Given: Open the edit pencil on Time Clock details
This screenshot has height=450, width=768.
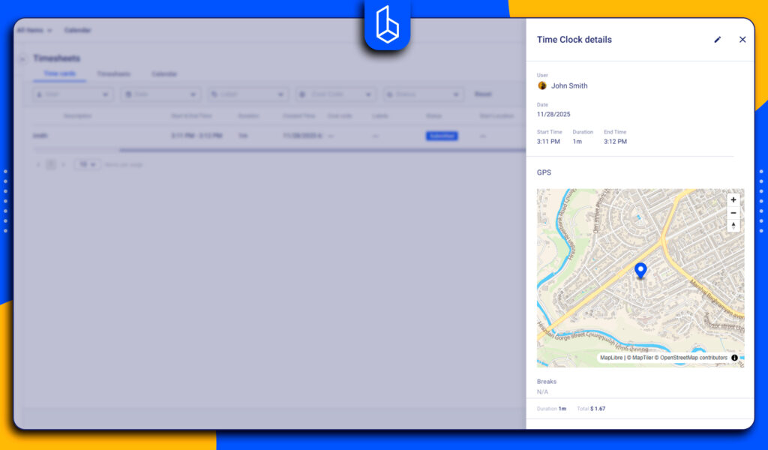Looking at the screenshot, I should coord(718,40).
